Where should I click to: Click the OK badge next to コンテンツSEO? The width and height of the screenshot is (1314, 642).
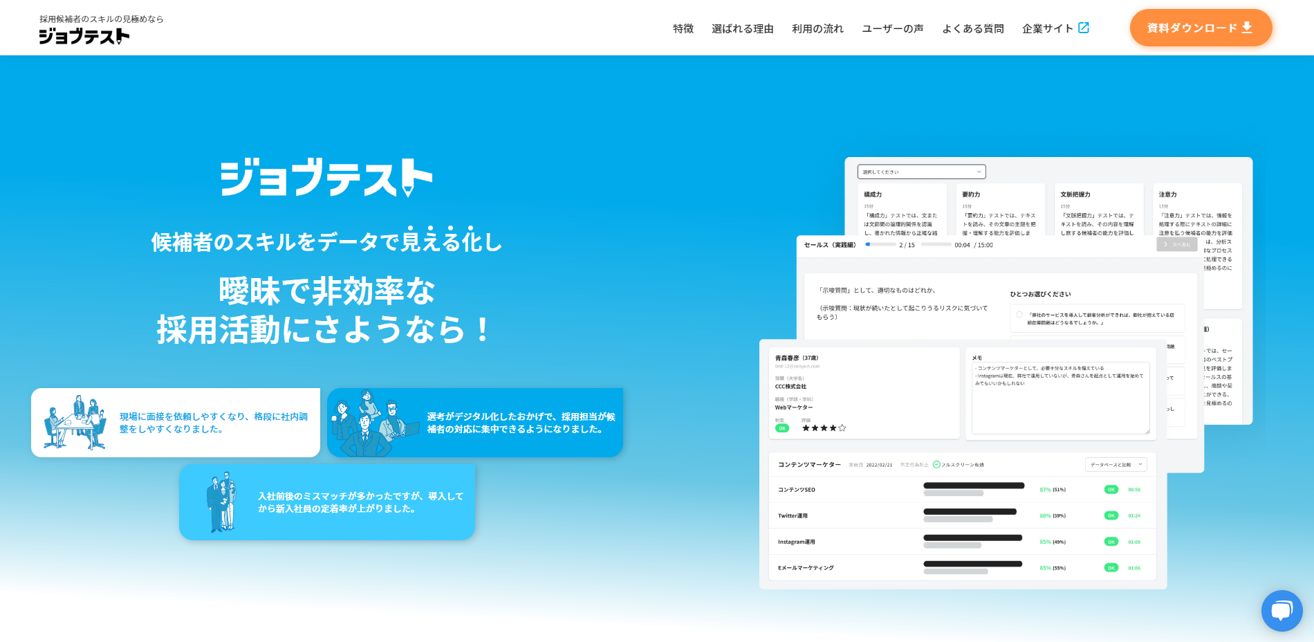pyautogui.click(x=1110, y=489)
